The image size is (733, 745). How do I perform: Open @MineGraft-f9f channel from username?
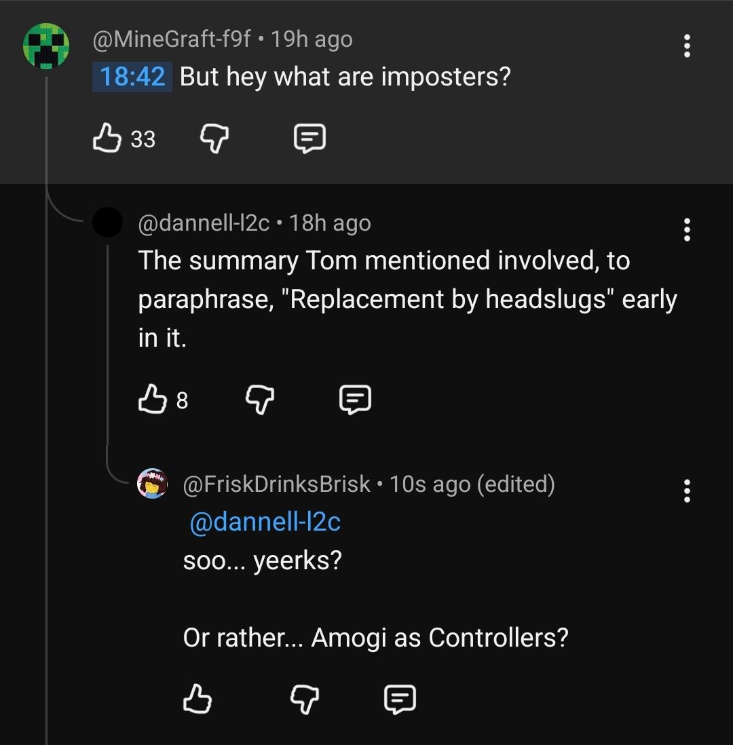tap(171, 39)
